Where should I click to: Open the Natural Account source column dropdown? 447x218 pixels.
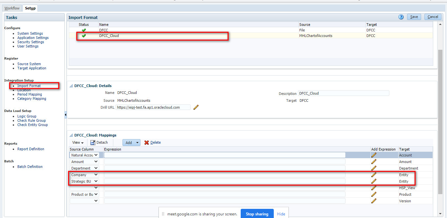coord(96,155)
